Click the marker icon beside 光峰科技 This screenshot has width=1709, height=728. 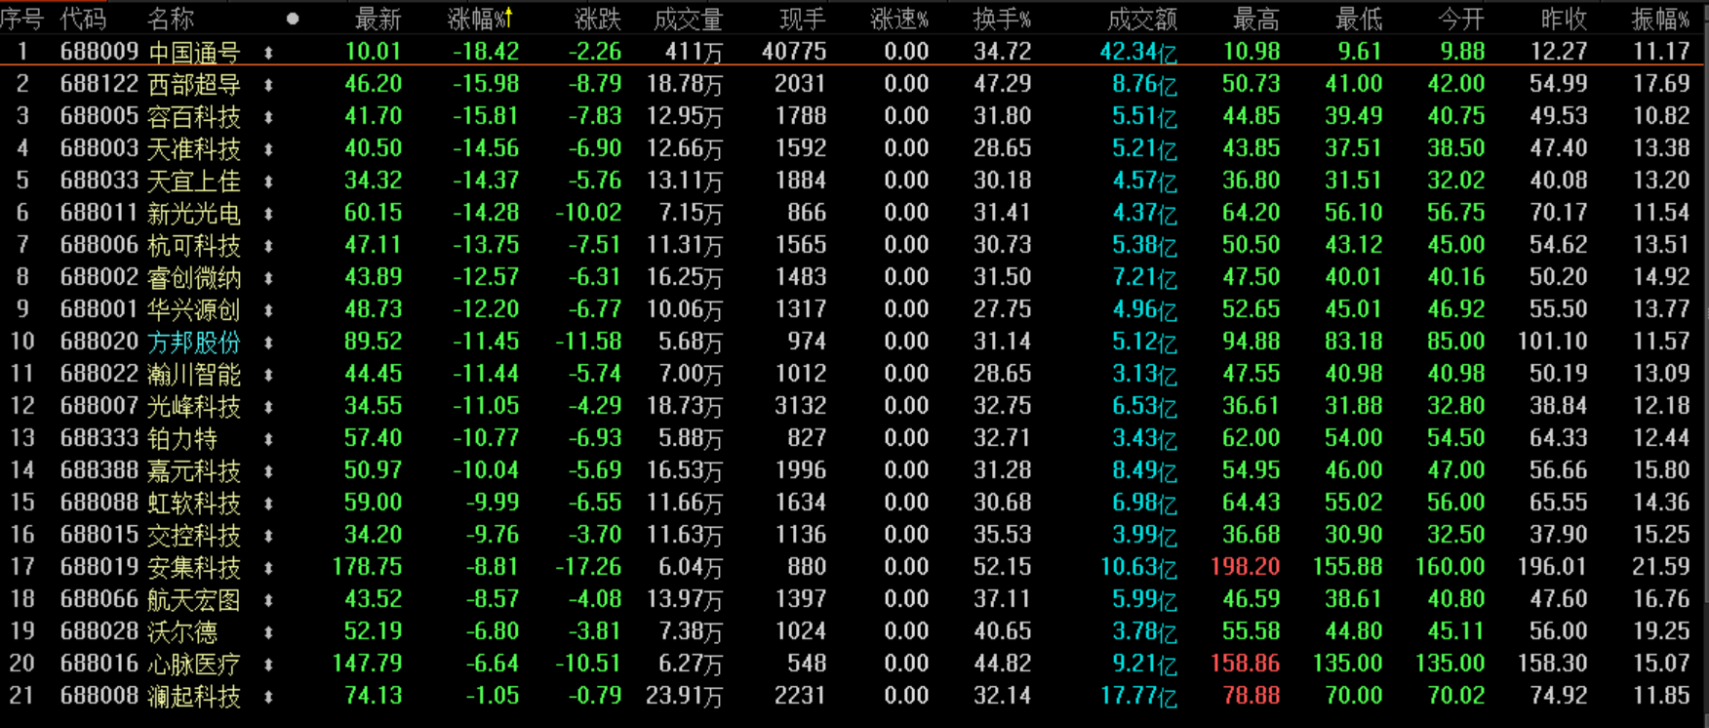(x=268, y=407)
